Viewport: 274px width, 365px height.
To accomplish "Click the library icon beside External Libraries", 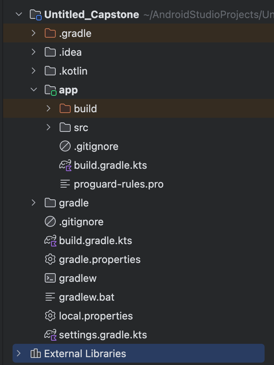I will point(36,353).
